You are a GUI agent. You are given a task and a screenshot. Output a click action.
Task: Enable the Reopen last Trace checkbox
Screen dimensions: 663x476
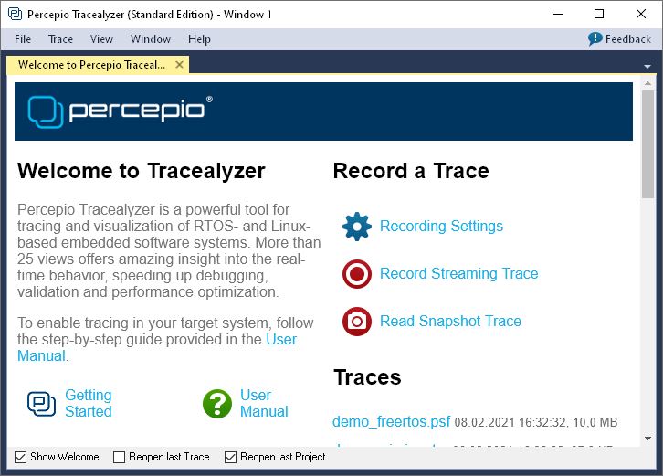(x=120, y=457)
